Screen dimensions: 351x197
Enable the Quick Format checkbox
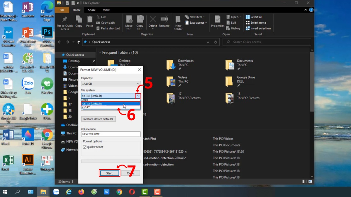85,147
